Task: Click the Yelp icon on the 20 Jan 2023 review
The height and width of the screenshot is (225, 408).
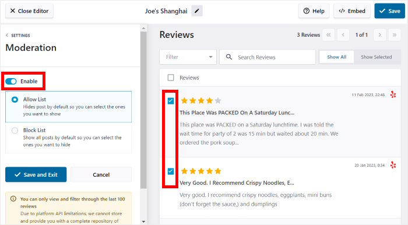Action: click(x=393, y=165)
